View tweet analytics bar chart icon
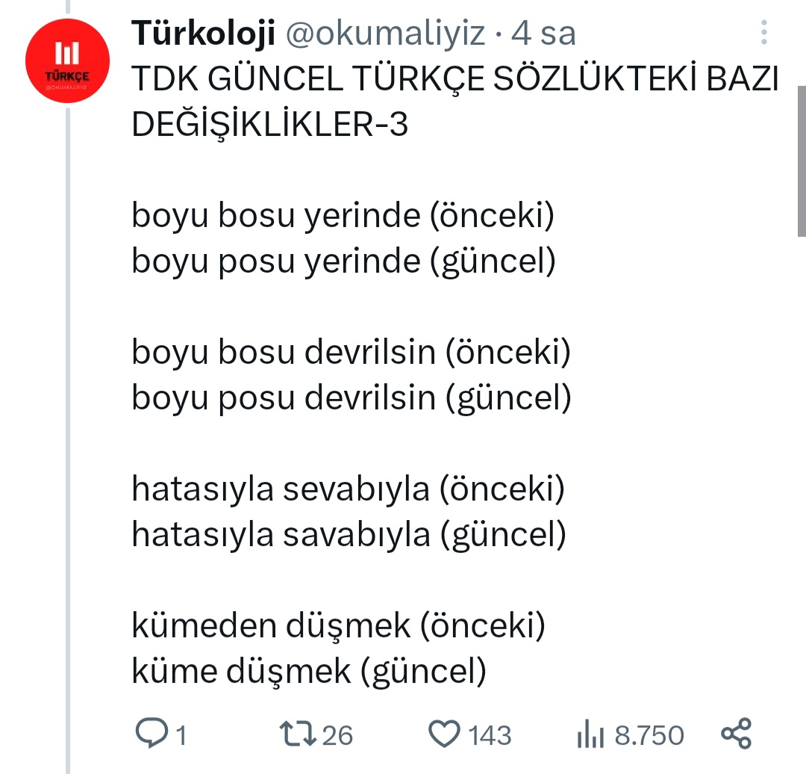The width and height of the screenshot is (806, 774). 590,735
